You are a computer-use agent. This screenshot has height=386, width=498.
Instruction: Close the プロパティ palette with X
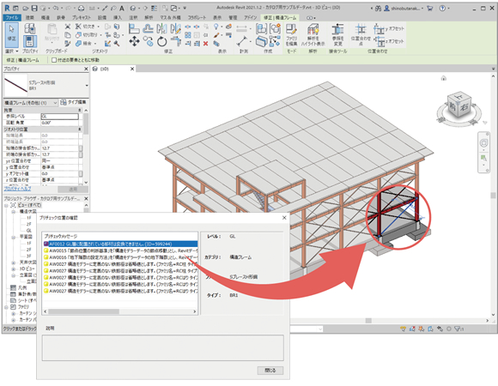click(x=86, y=69)
